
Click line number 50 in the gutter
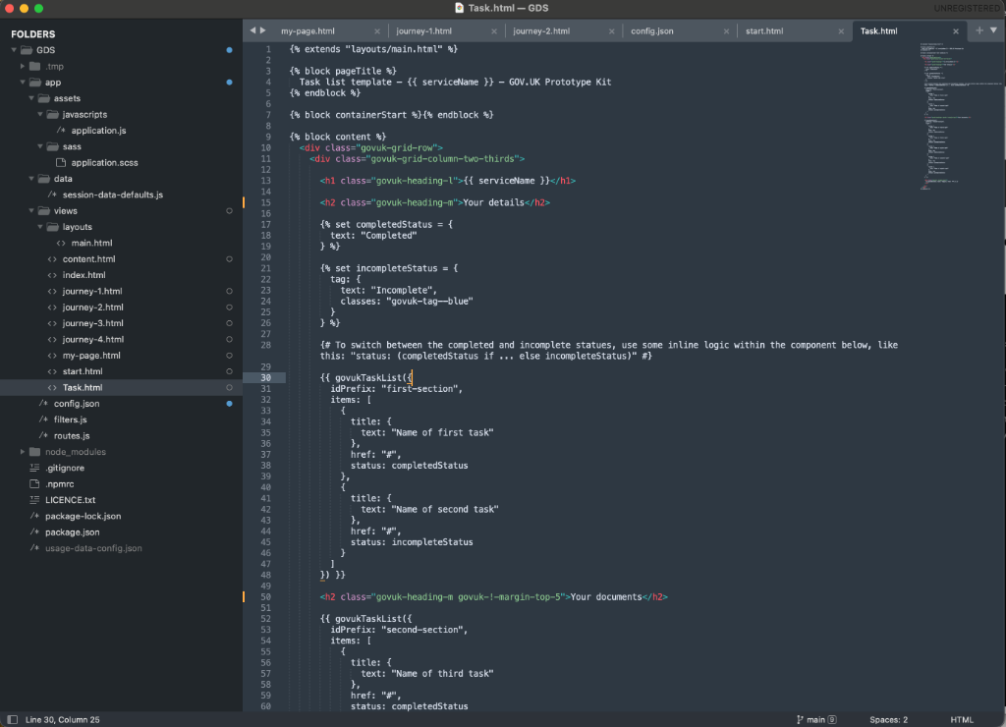coord(265,596)
